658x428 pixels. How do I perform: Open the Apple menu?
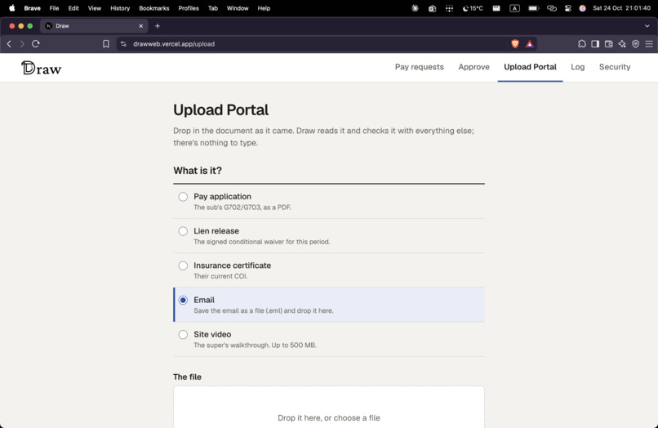point(11,8)
